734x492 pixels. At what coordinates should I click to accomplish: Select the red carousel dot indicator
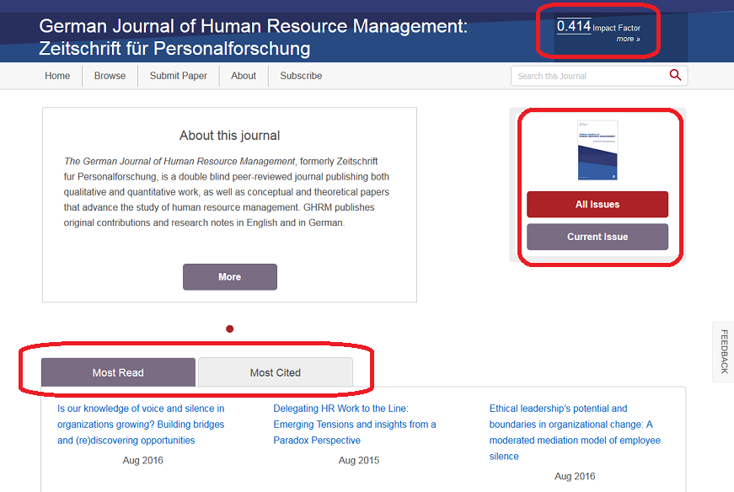(229, 329)
